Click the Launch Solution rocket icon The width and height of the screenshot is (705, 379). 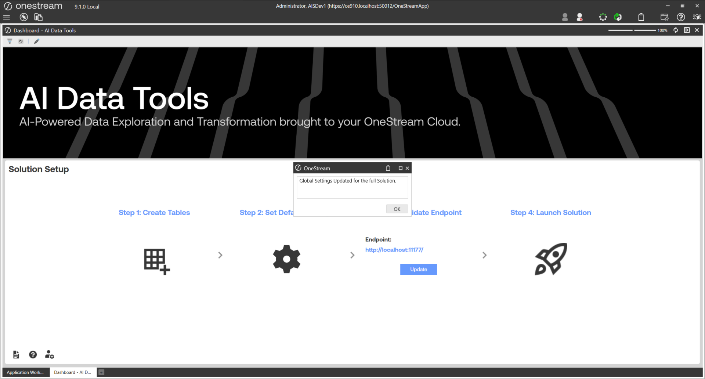point(551,259)
